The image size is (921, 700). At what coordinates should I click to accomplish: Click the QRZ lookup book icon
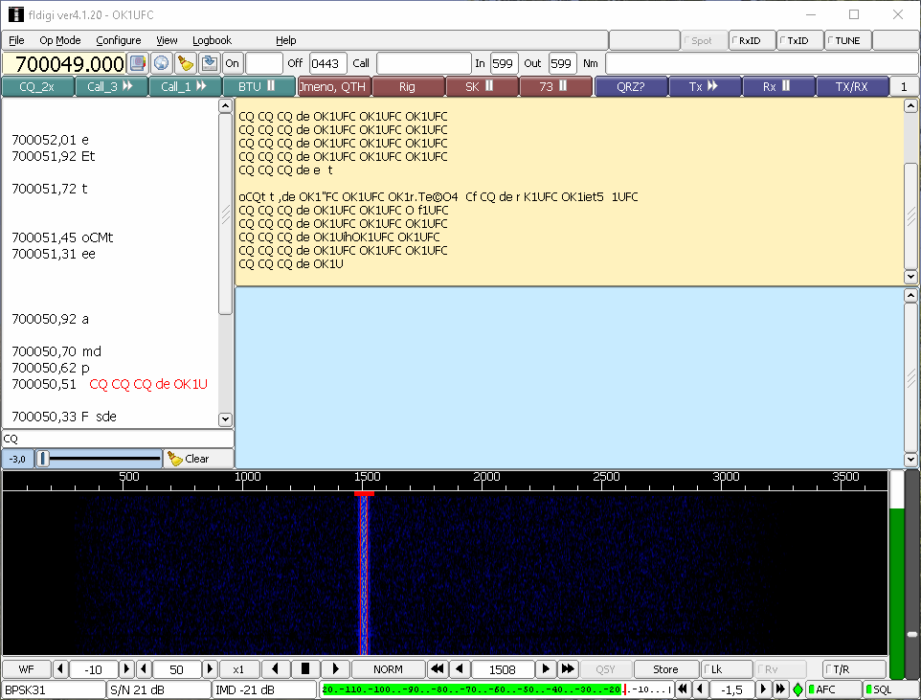pyautogui.click(x=138, y=63)
